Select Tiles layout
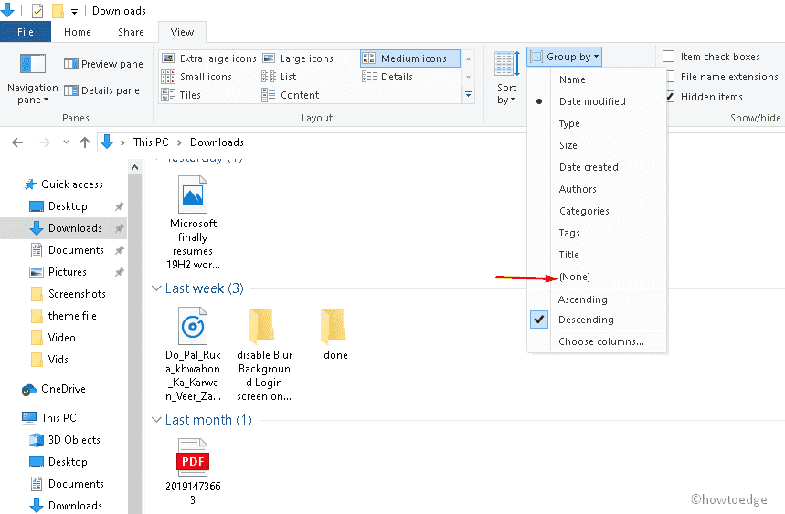The width and height of the screenshot is (785, 514). click(181, 95)
